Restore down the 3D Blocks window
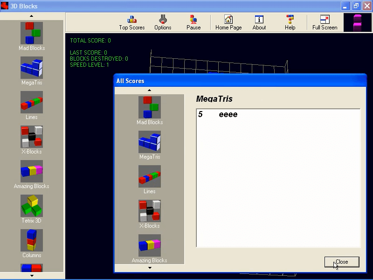Viewport: 373px width, 280px height. [x=356, y=6]
